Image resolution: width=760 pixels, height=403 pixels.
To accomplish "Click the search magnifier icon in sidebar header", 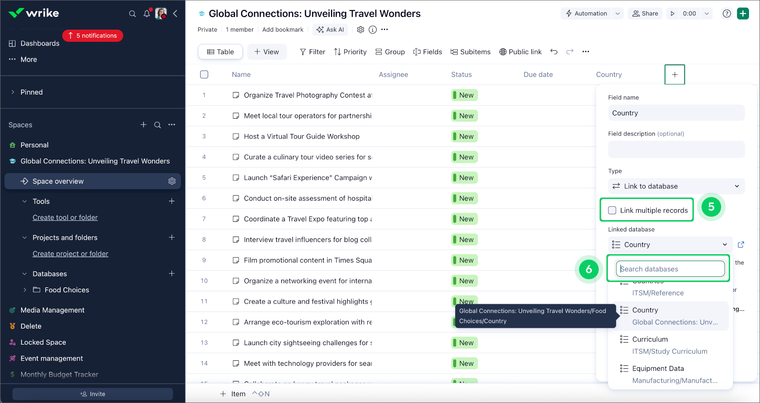I will [132, 14].
